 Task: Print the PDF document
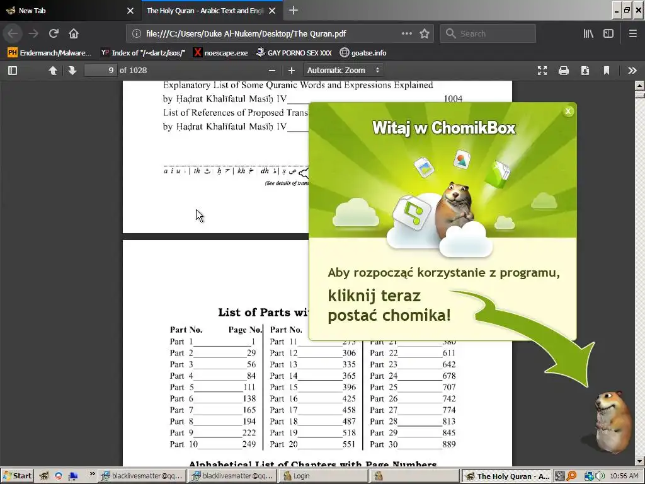click(564, 71)
